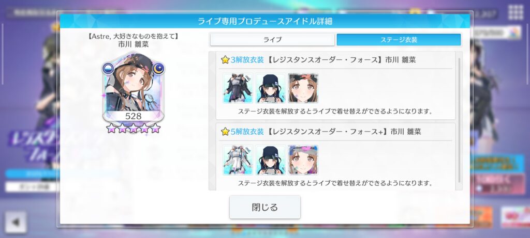
Task: Open the grid menu icon at top right
Action: click(x=516, y=12)
